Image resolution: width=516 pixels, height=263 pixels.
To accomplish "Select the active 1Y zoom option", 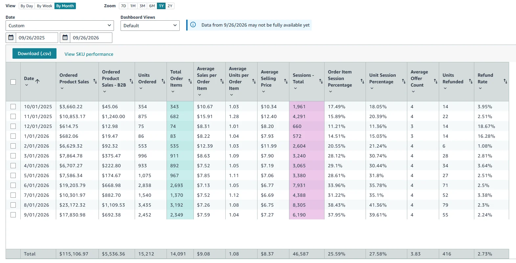I will point(161,6).
